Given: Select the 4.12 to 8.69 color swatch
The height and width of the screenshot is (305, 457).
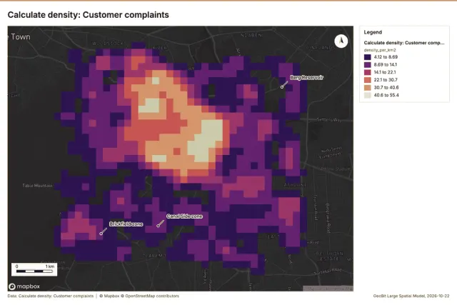Looking at the screenshot, I should pos(368,57).
